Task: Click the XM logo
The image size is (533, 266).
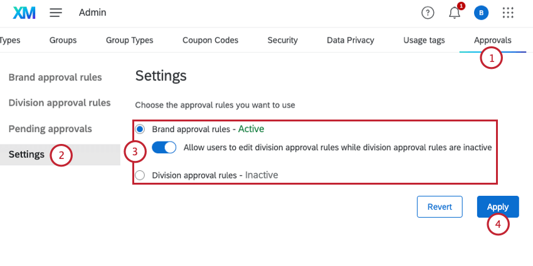Action: (x=24, y=13)
